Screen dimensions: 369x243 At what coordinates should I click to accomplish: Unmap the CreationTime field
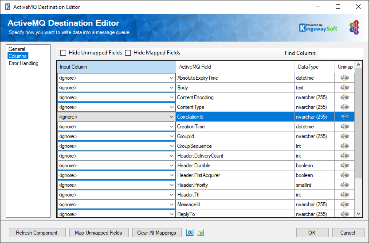(x=345, y=127)
